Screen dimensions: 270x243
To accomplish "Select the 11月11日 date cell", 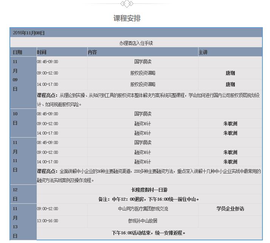I will click(23, 161).
